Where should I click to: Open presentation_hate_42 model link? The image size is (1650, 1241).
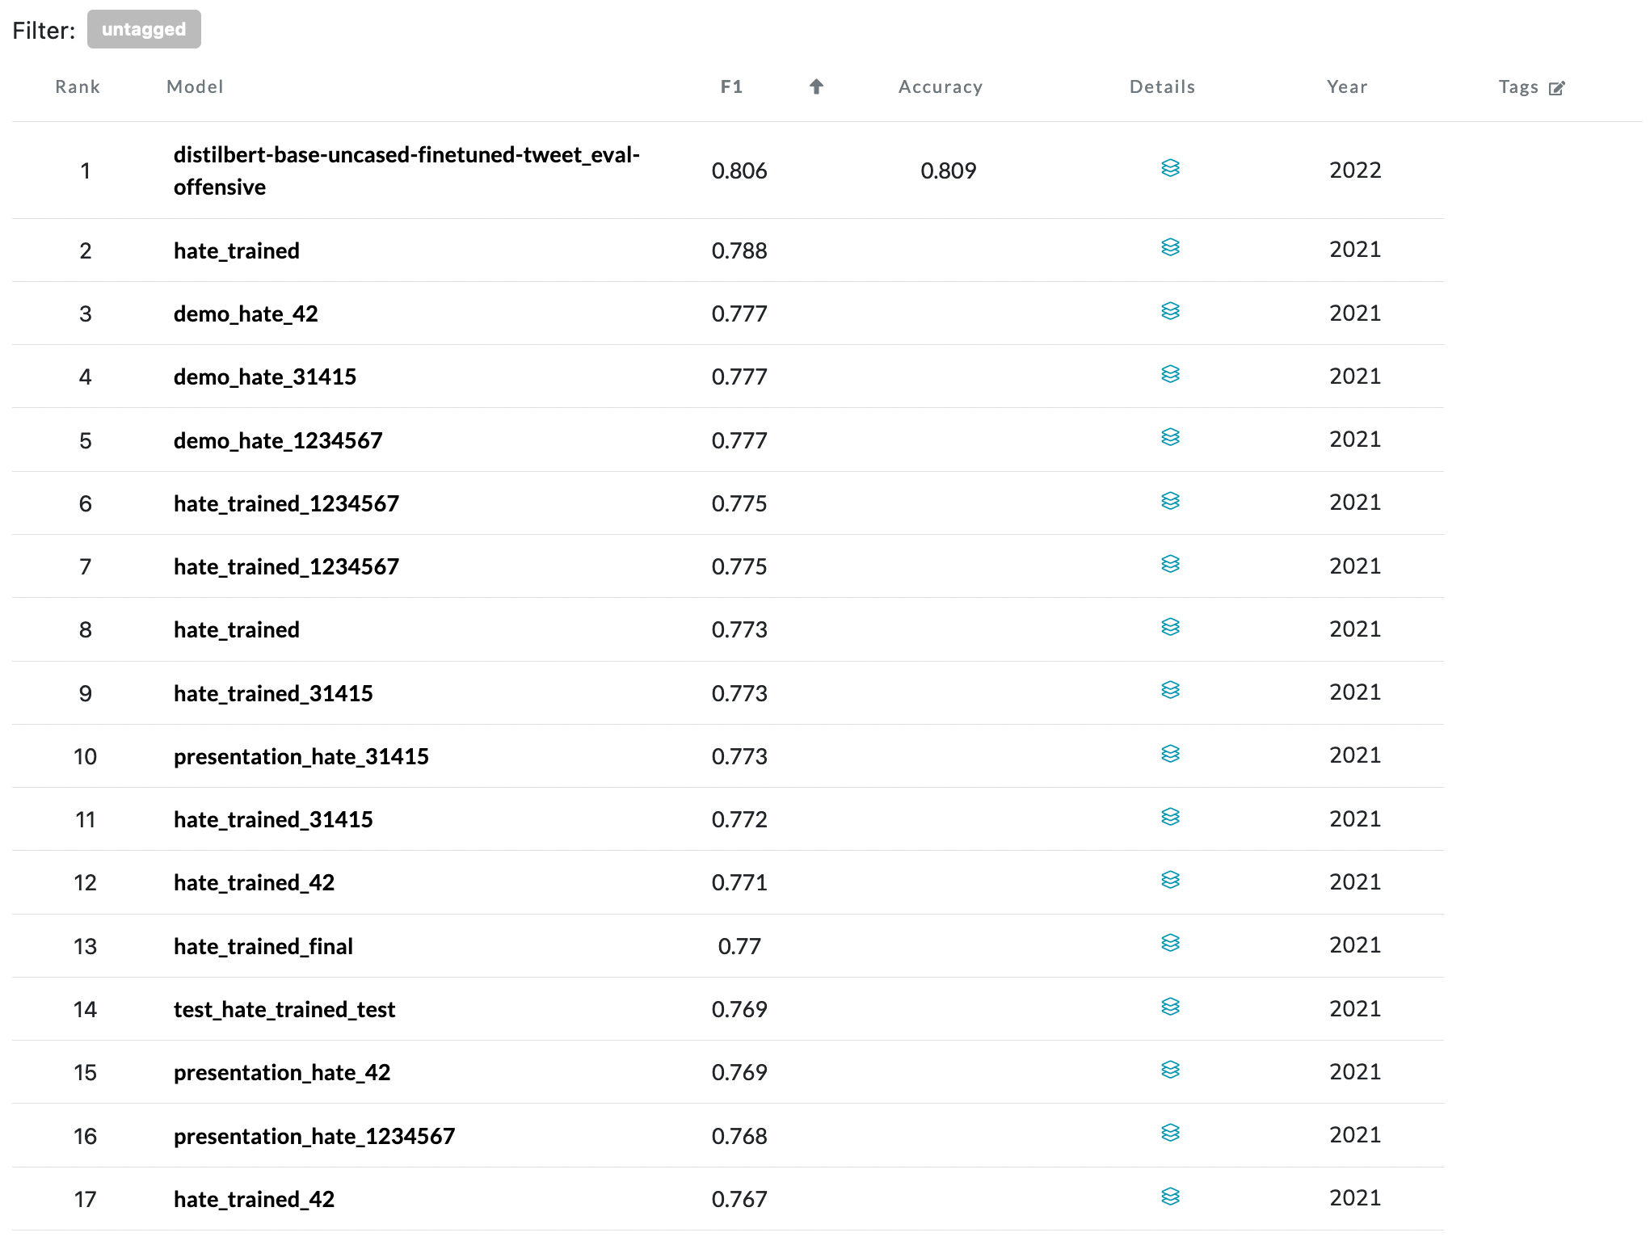tap(282, 1072)
